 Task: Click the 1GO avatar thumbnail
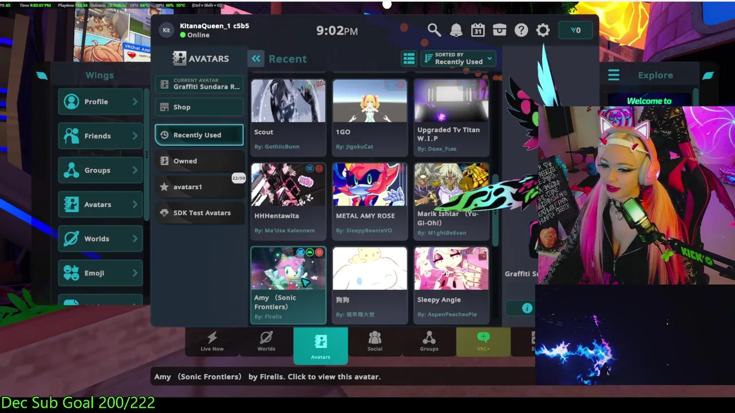(x=370, y=101)
